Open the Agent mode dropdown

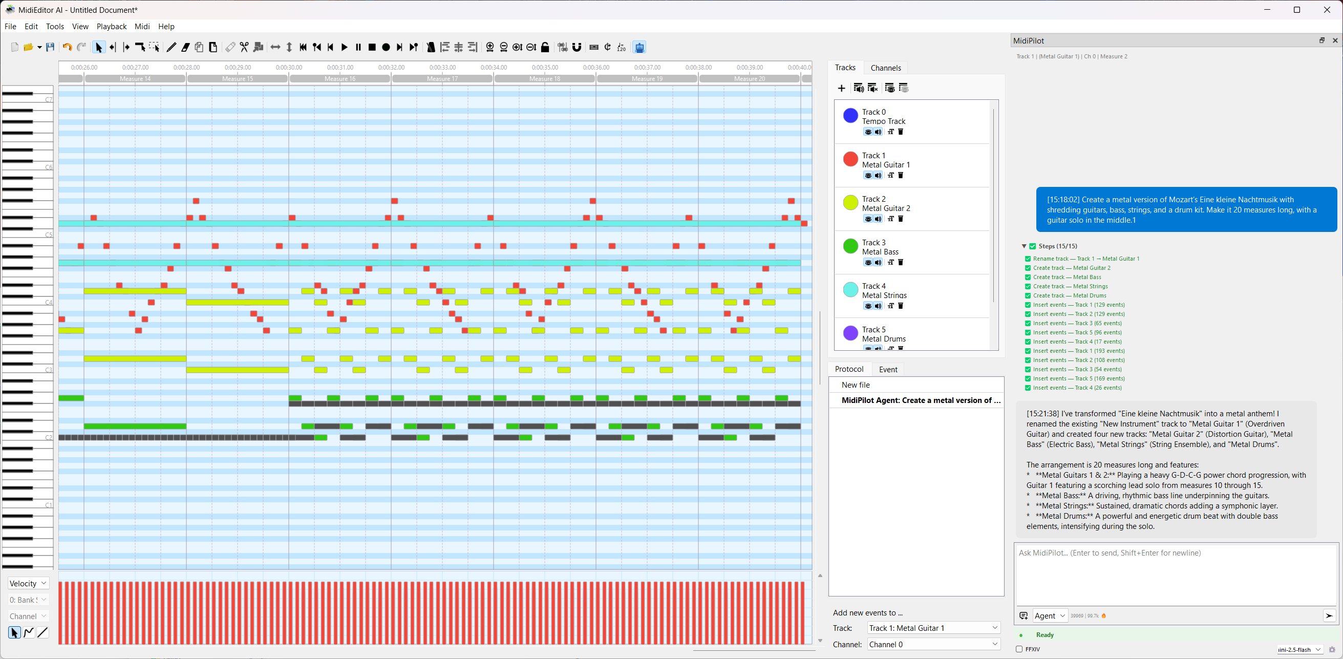click(x=1050, y=615)
